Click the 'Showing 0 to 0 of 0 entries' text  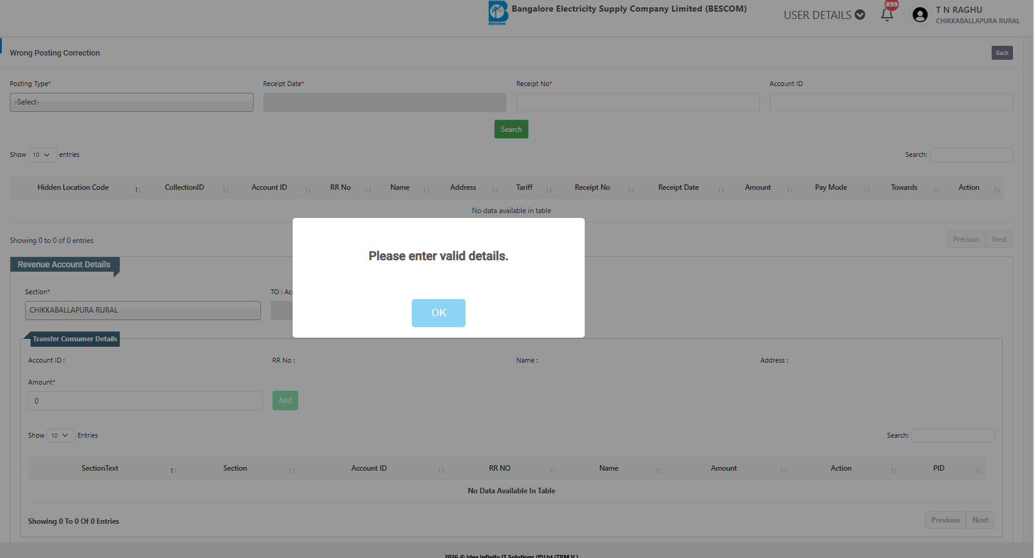pos(52,241)
